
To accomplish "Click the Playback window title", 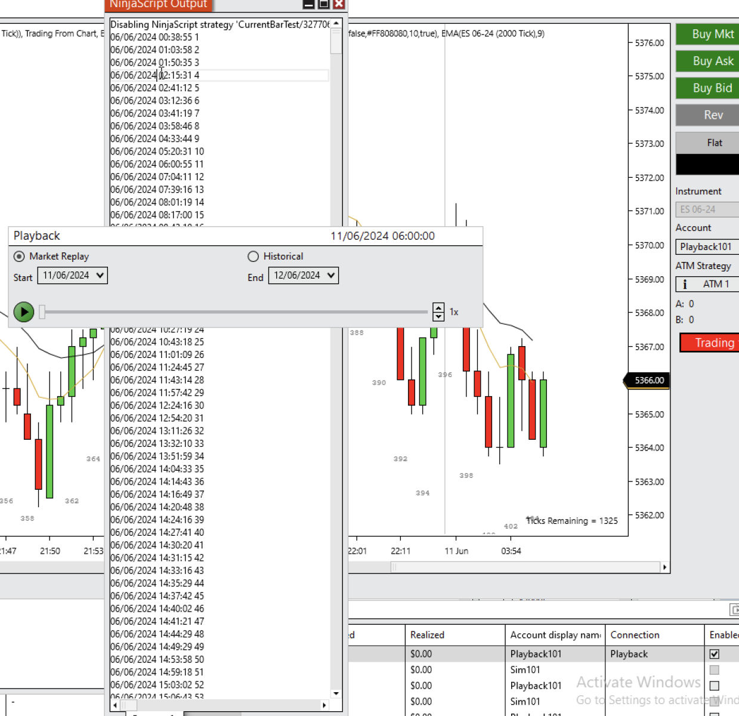I will pyautogui.click(x=37, y=236).
